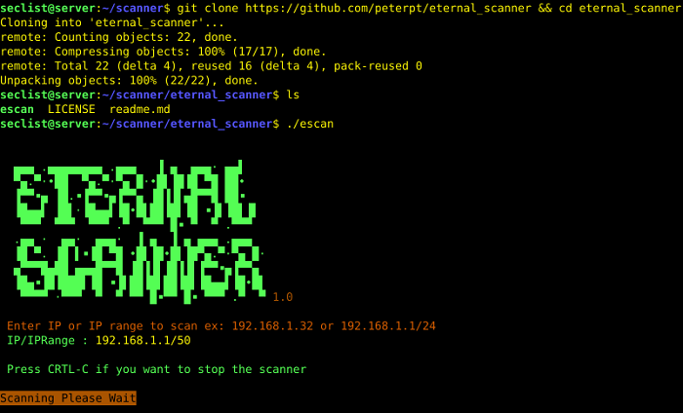
Task: Click the 'Press CRTL-C' hint message
Action: (157, 369)
